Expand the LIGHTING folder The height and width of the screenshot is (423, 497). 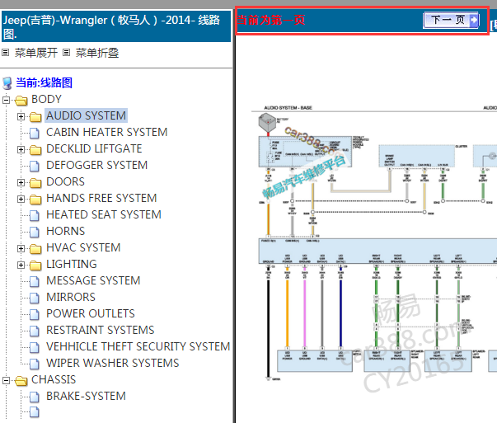(x=21, y=265)
